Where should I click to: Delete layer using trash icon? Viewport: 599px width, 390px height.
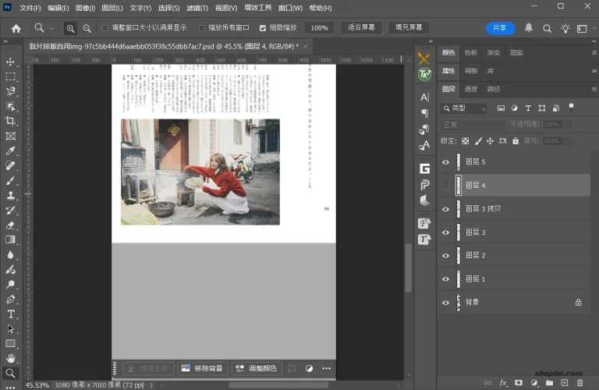pyautogui.click(x=580, y=383)
